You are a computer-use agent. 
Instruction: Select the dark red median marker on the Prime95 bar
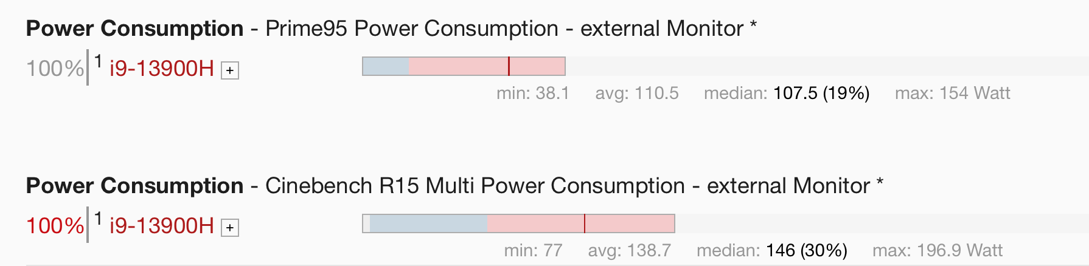tap(509, 66)
